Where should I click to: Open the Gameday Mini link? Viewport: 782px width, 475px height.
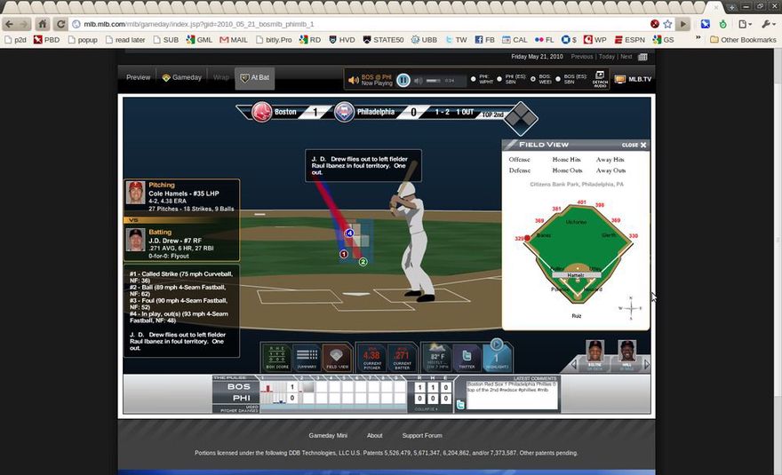328,436
